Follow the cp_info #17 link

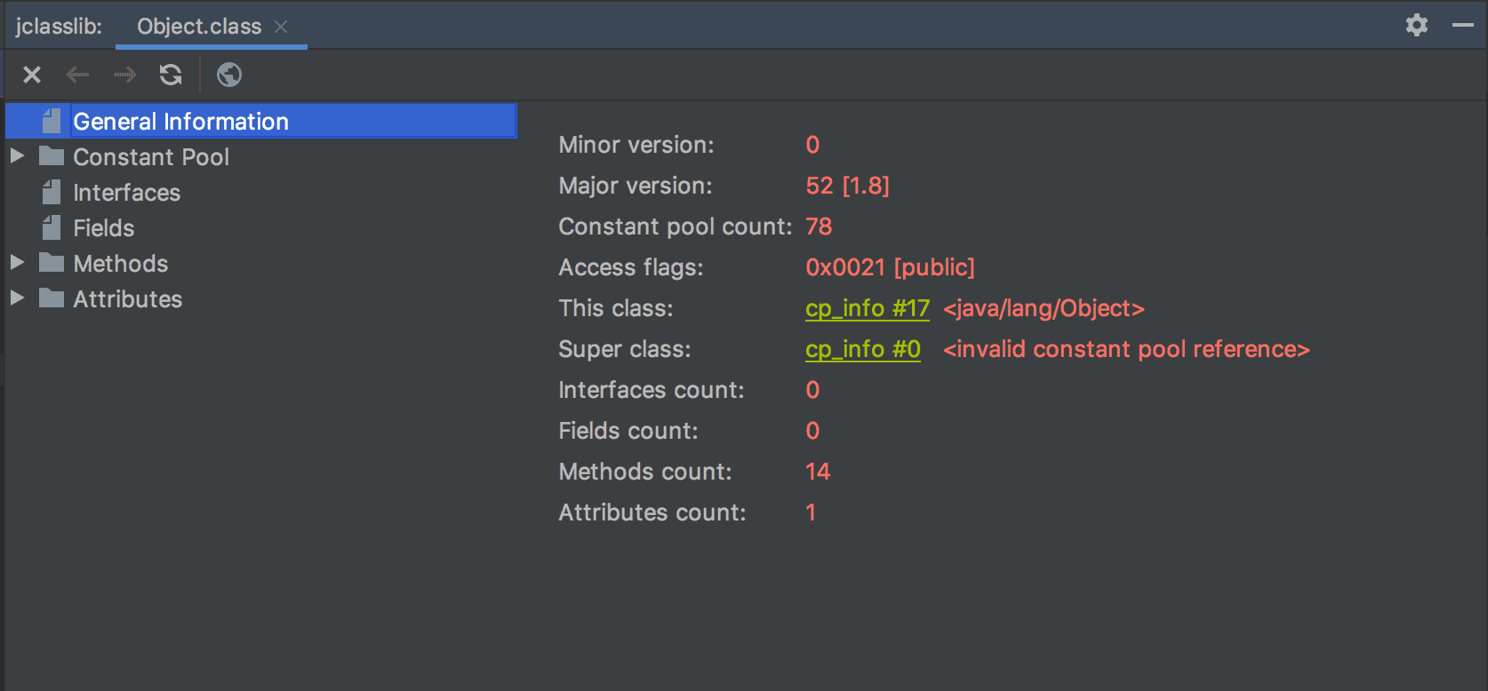tap(867, 308)
